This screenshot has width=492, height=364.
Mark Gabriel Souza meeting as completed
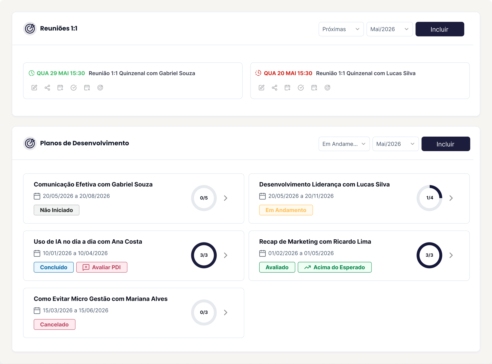pyautogui.click(x=73, y=88)
